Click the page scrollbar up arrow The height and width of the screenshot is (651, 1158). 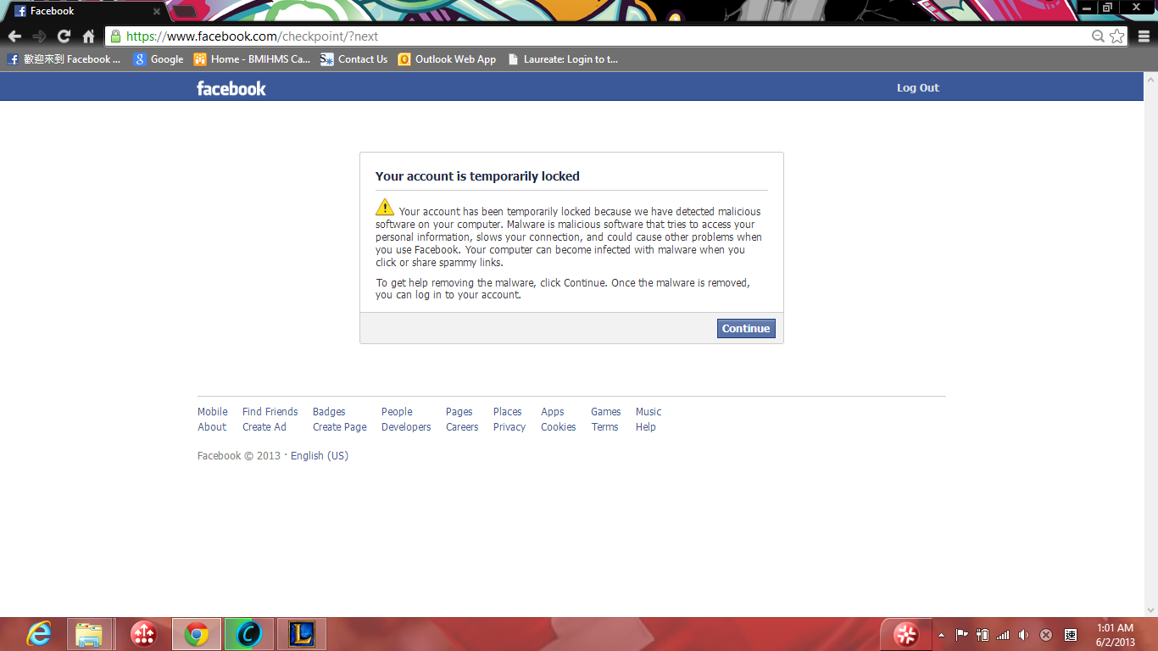point(1150,79)
